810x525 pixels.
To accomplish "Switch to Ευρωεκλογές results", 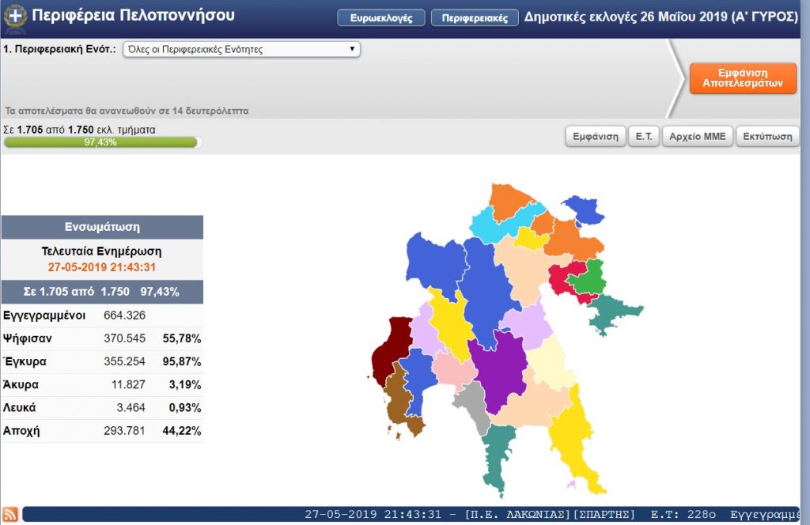I will pyautogui.click(x=380, y=18).
